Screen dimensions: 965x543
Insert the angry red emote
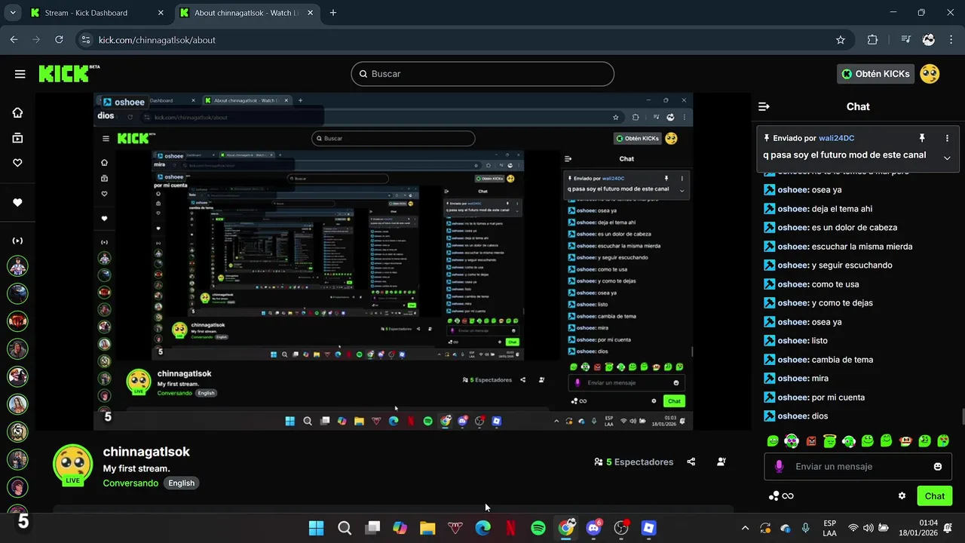tap(811, 441)
